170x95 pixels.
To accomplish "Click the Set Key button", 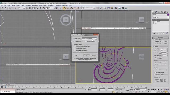I will pos(132,92).
